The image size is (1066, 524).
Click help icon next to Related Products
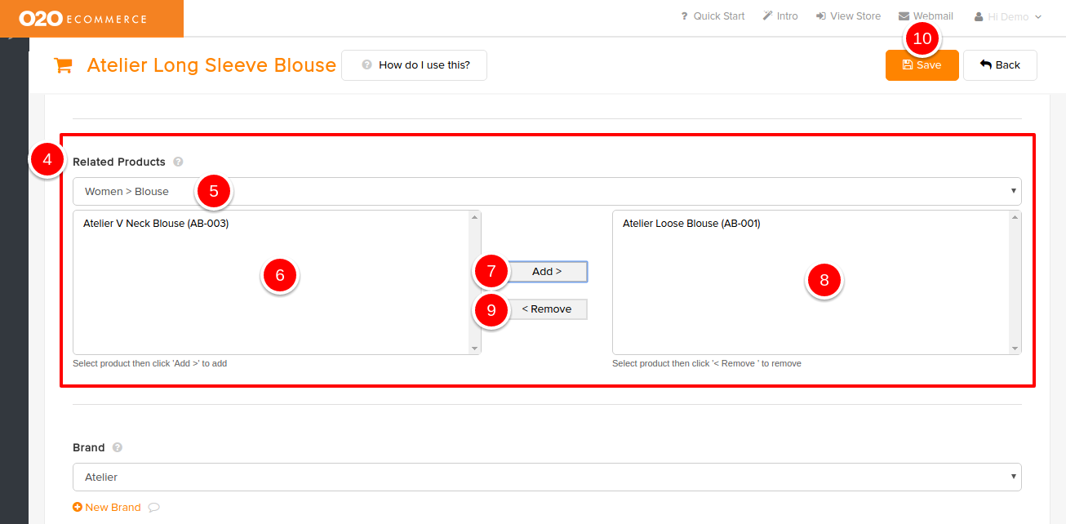click(178, 162)
